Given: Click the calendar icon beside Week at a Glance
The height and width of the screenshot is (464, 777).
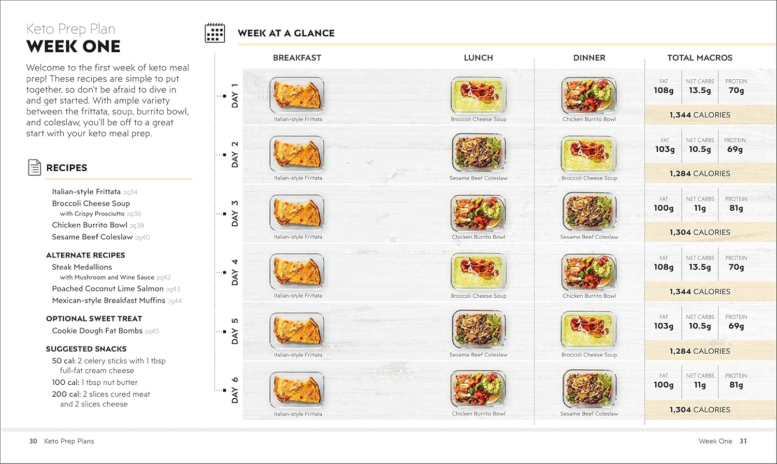Looking at the screenshot, I should [x=215, y=33].
